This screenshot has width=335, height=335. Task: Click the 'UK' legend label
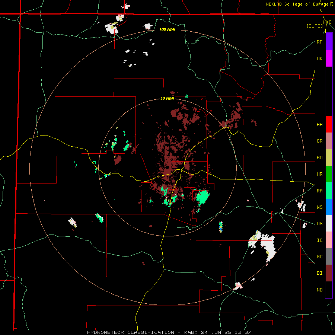[x=319, y=58]
